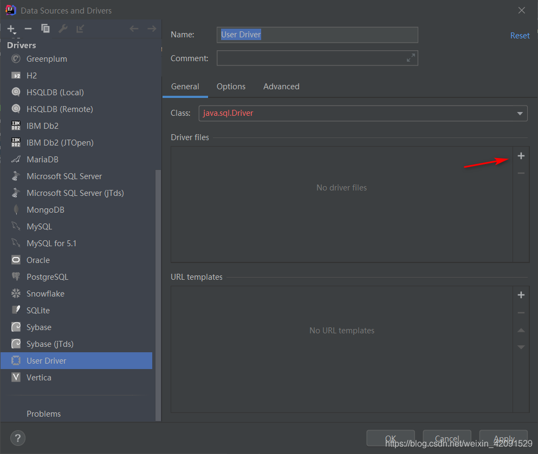Open help with question mark button
This screenshot has width=538, height=454.
[18, 438]
